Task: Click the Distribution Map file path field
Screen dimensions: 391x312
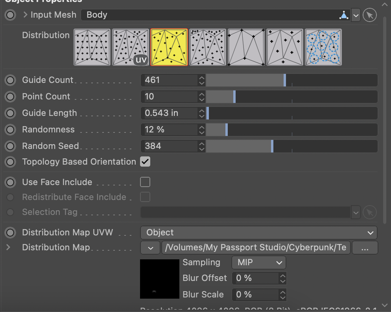Action: point(256,248)
